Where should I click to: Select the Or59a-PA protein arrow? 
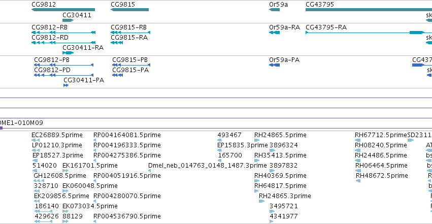(x=275, y=65)
